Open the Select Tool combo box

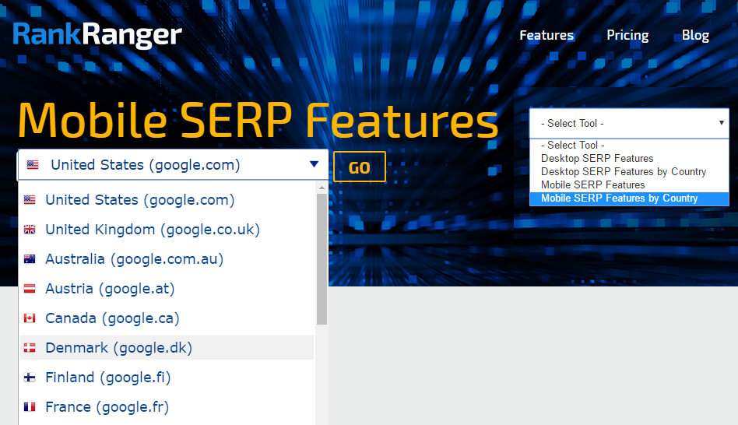[629, 123]
